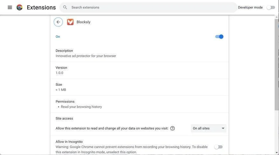Click the Extensions page title

(x=41, y=8)
